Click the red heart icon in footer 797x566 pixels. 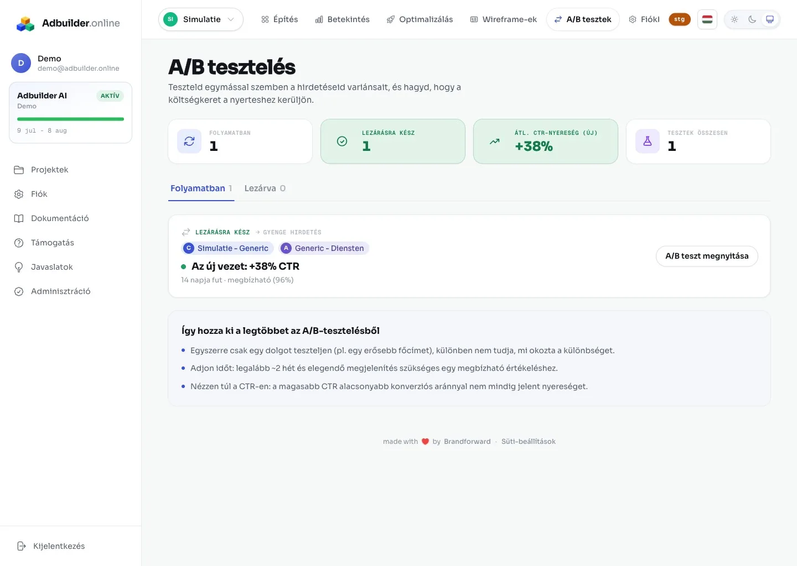[425, 442]
